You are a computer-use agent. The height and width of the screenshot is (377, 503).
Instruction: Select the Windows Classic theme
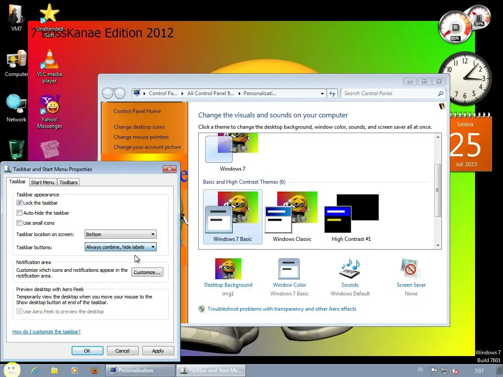tap(292, 217)
